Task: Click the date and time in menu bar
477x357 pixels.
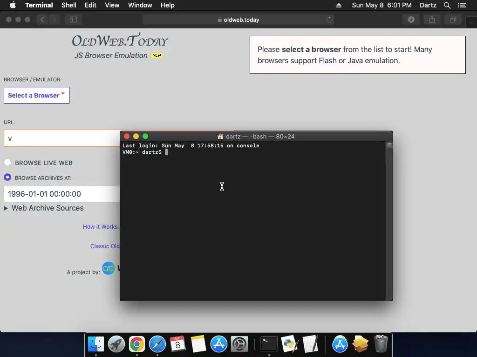Action: (382, 5)
